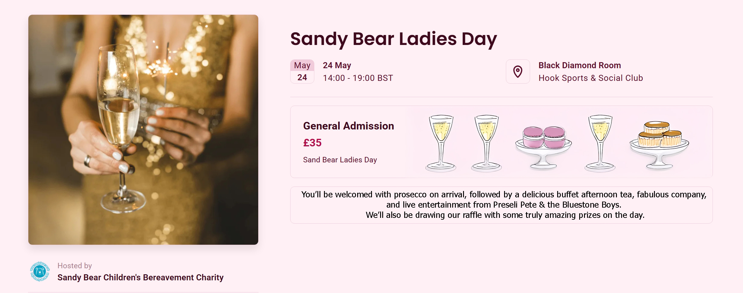
Task: Click the 14:00 - 19:00 BST time
Action: tap(358, 78)
